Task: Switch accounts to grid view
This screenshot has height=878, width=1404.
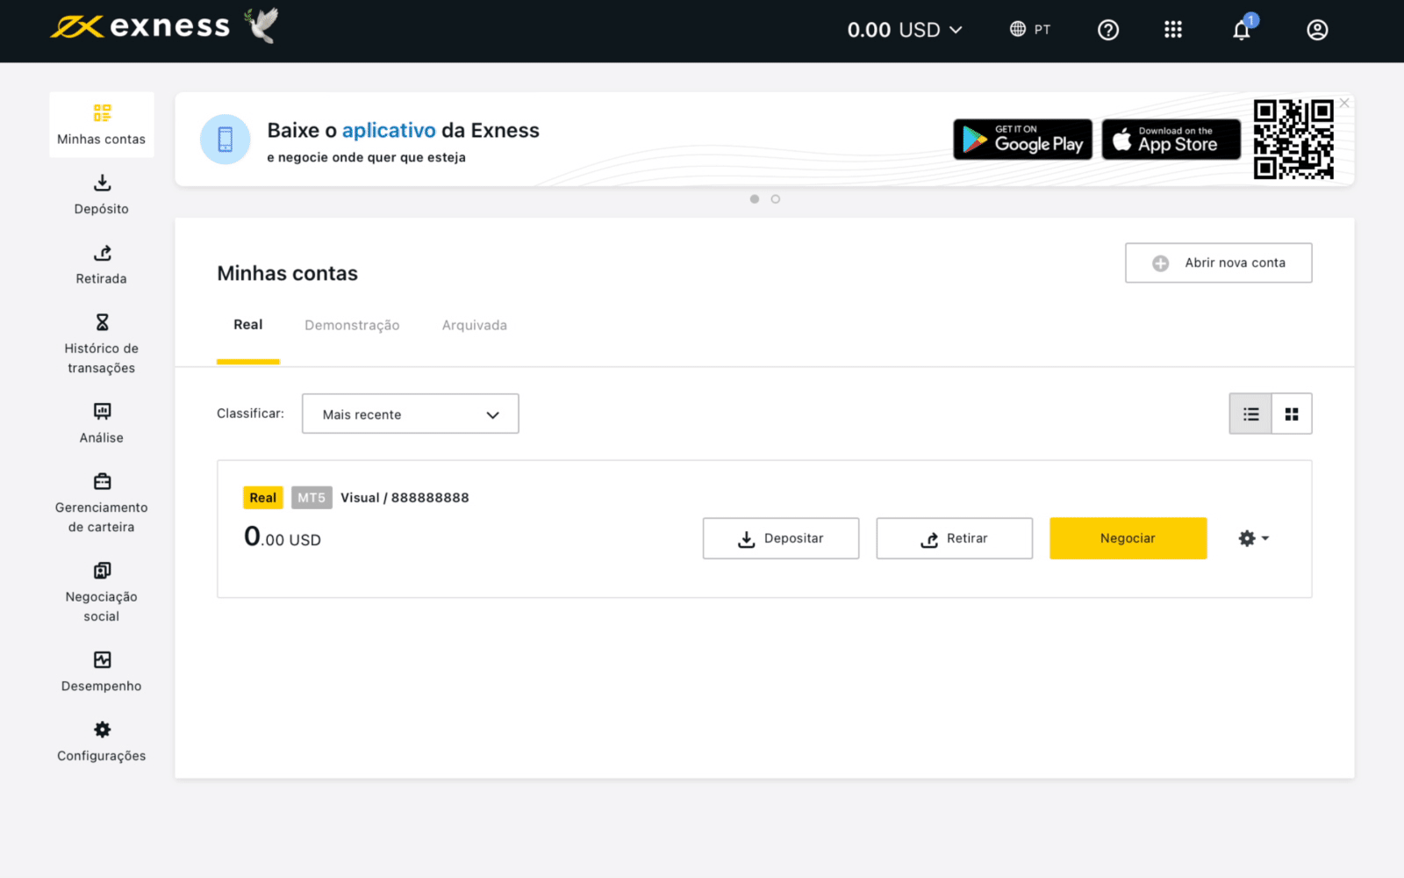Action: pyautogui.click(x=1292, y=414)
